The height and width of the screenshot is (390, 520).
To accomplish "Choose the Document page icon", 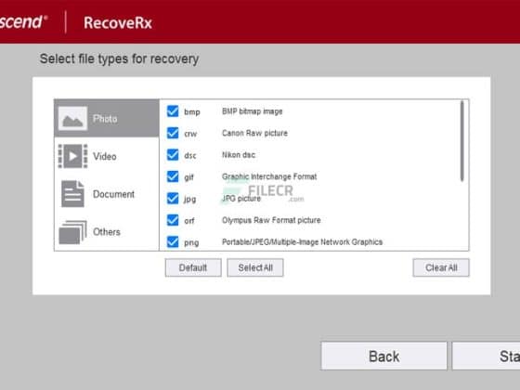I will point(72,194).
